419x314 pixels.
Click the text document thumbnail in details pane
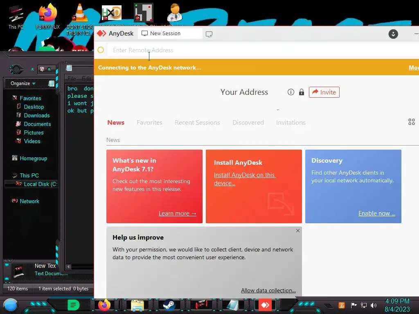point(19,272)
